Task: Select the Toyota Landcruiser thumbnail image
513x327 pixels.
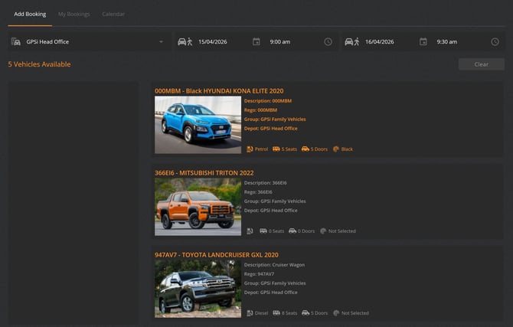Action: pyautogui.click(x=198, y=289)
